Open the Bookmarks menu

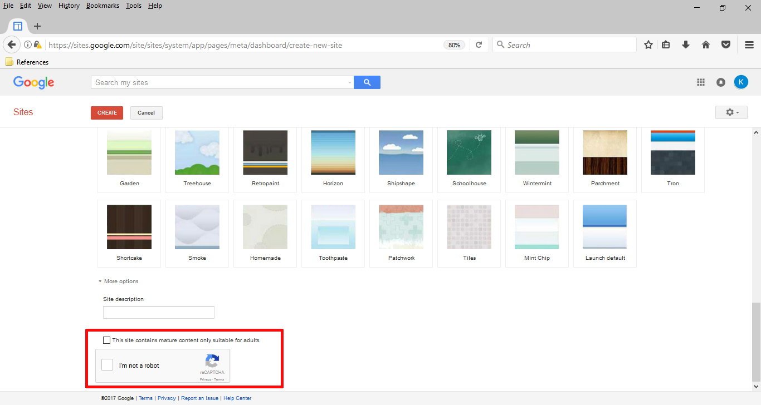(103, 6)
